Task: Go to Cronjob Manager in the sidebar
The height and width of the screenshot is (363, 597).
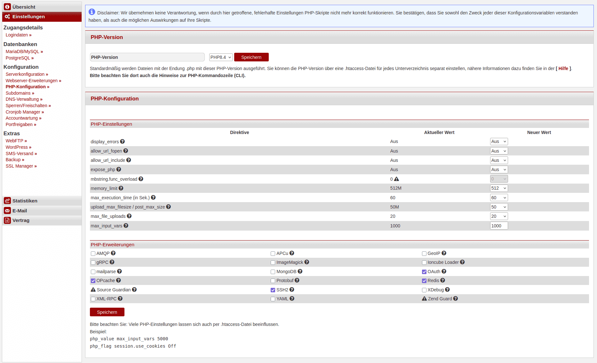Action: coord(25,112)
